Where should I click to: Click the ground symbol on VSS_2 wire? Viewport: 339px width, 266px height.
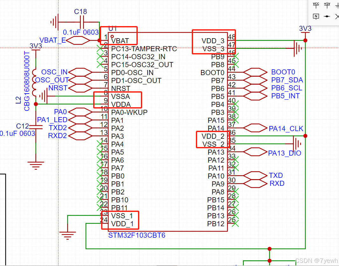297,143
